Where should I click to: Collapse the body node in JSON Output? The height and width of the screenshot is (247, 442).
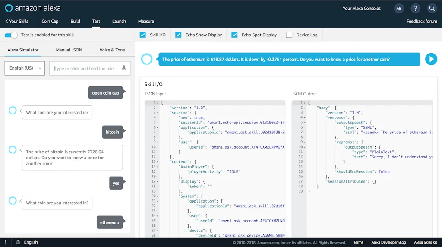(304, 108)
